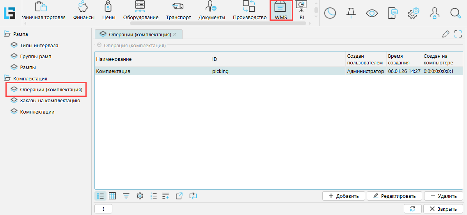Open the filter icon in bottom toolbar

[x=126, y=196]
